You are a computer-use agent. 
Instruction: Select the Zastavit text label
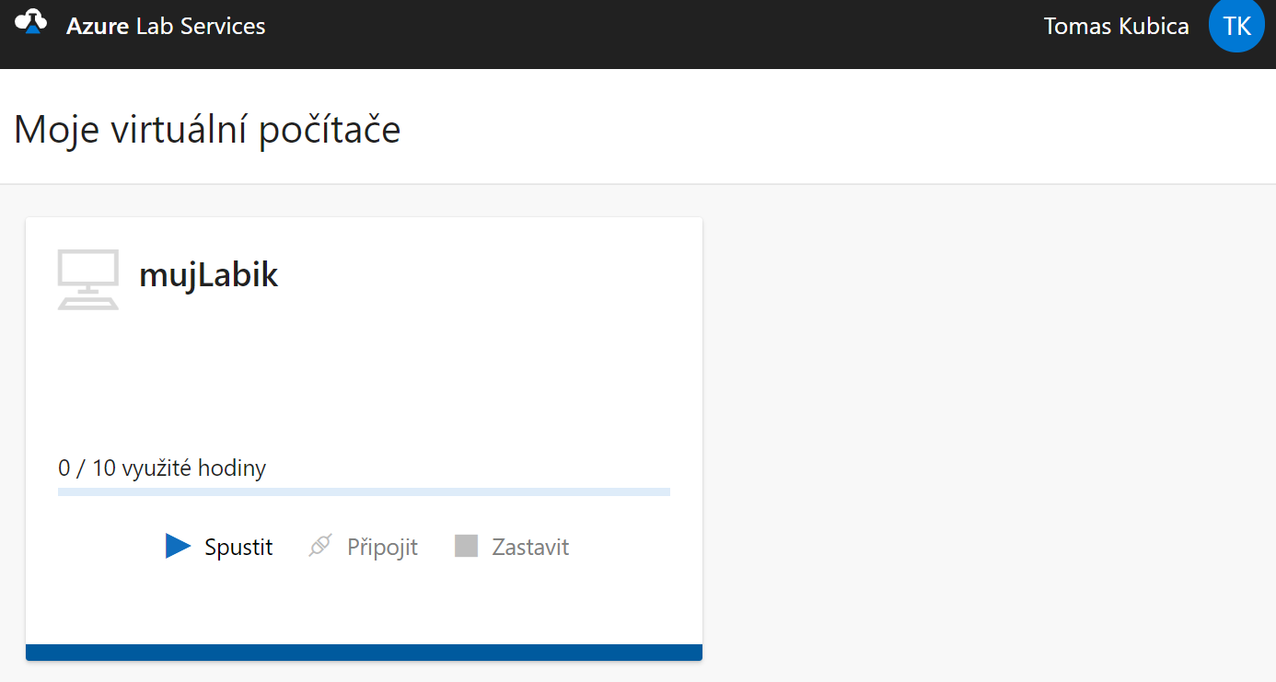click(x=530, y=547)
